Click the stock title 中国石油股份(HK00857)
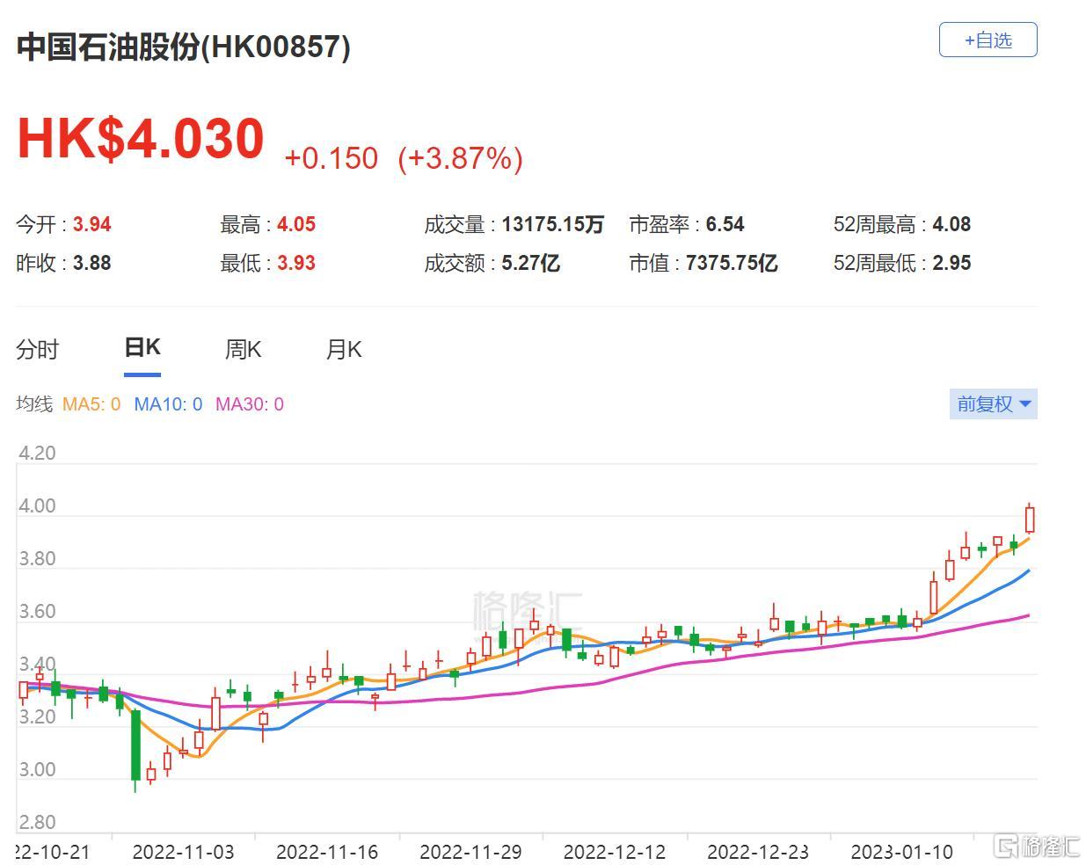 [184, 47]
